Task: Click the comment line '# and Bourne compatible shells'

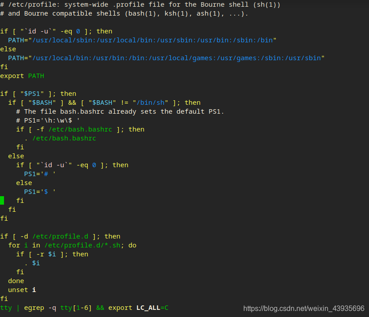Action: 124,14
